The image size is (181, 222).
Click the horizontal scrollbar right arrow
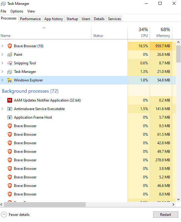173,204
